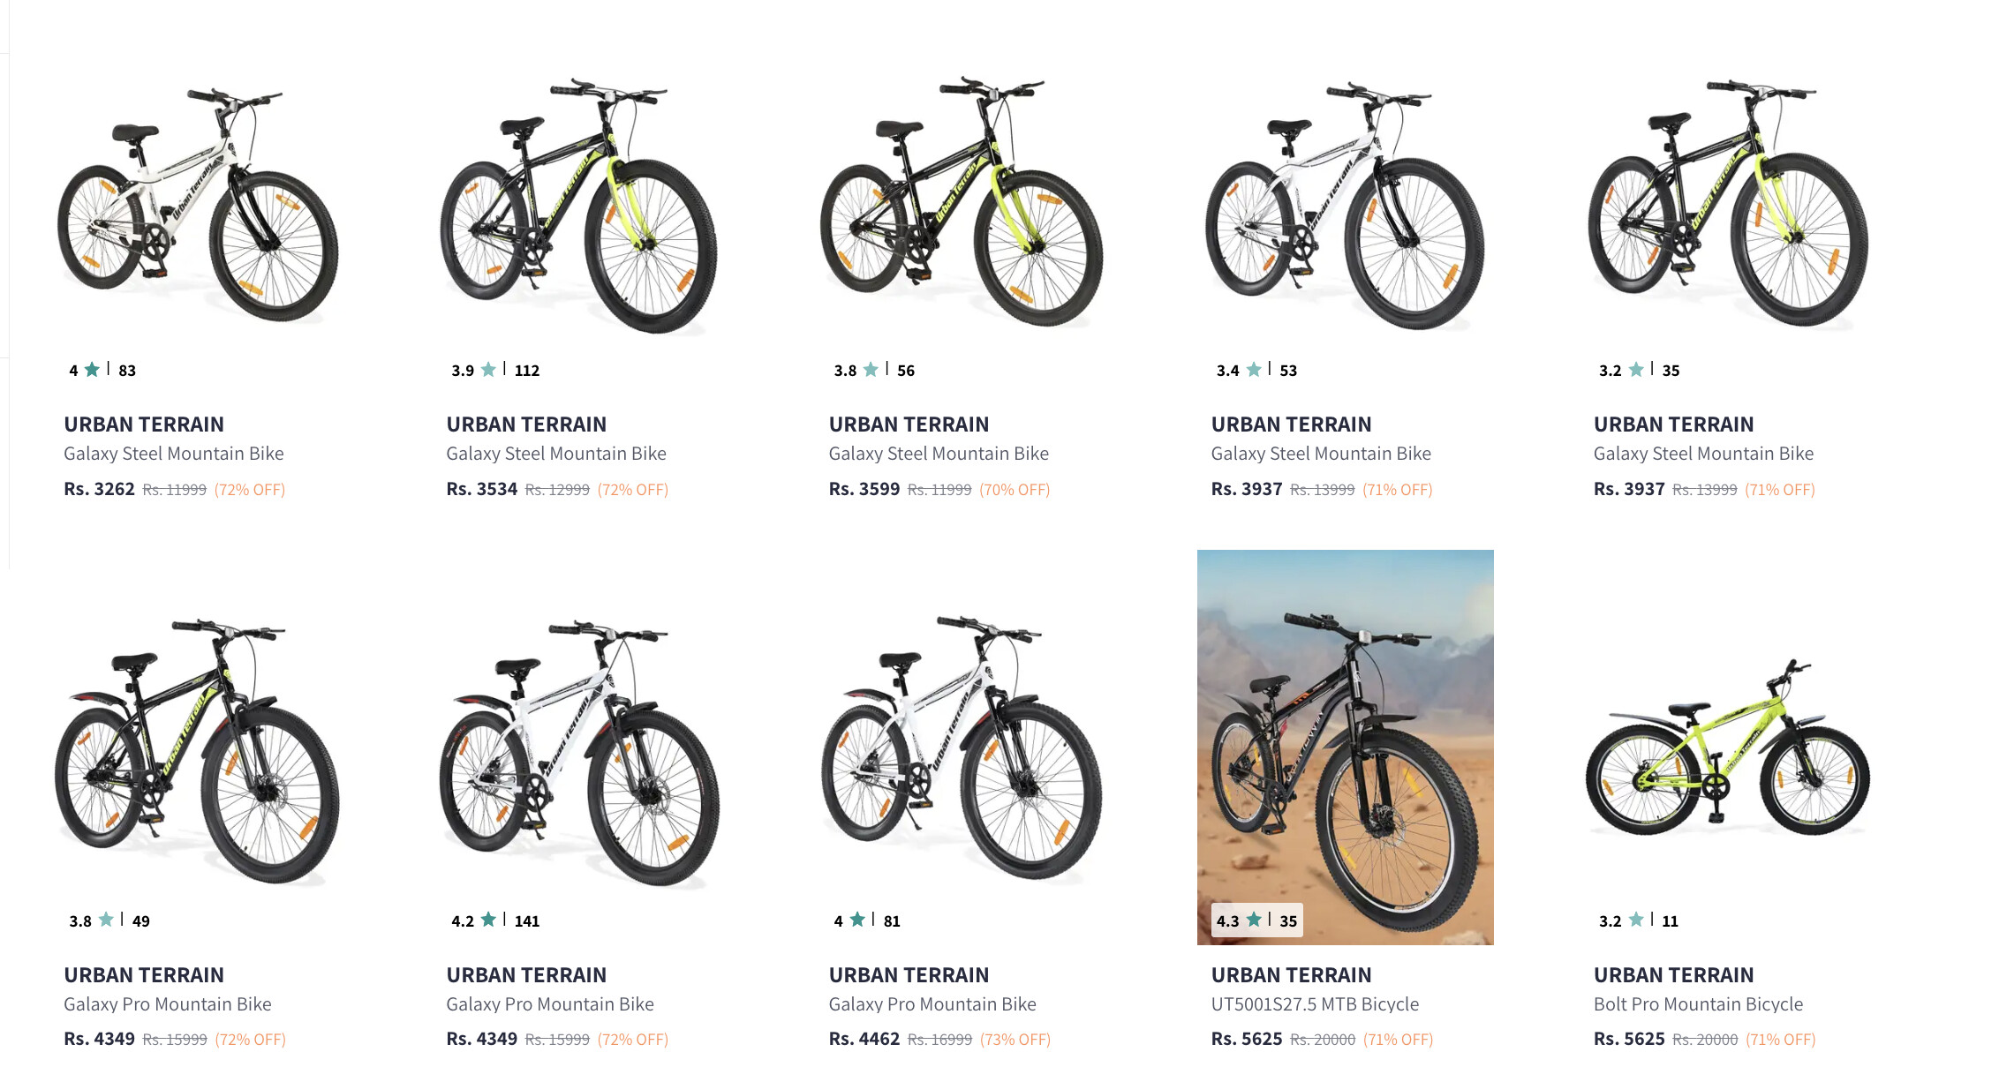Click the Rs. 4462 price
This screenshot has height=1082, width=1999.
(864, 1040)
